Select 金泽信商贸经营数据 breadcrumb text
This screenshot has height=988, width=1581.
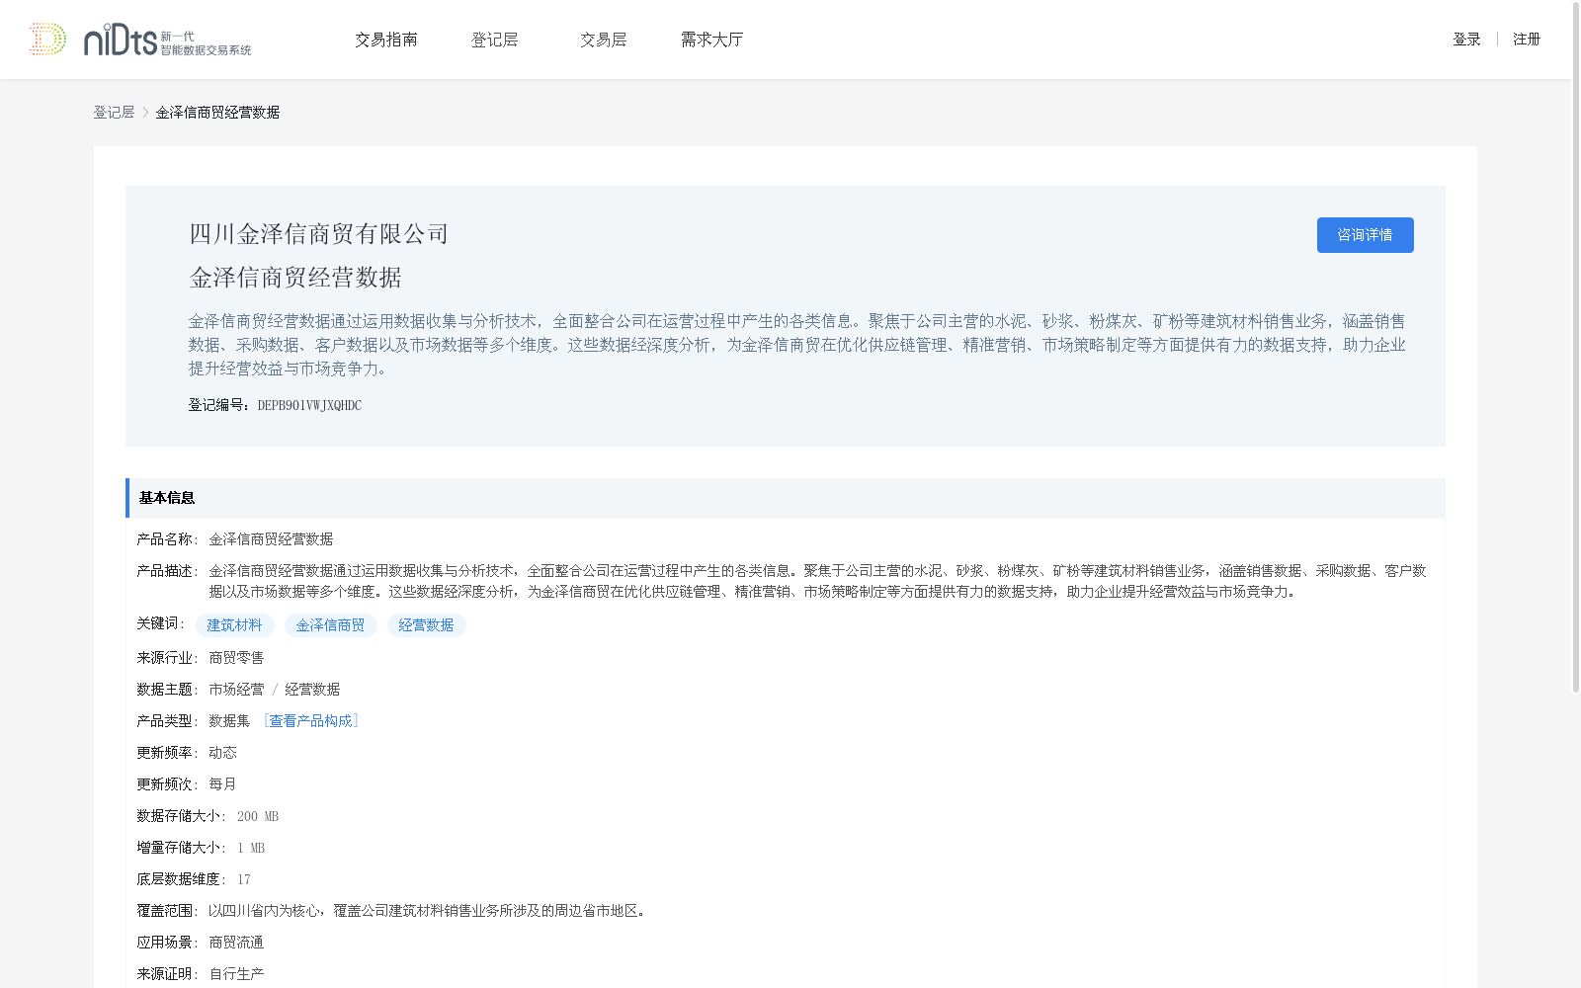(x=217, y=113)
